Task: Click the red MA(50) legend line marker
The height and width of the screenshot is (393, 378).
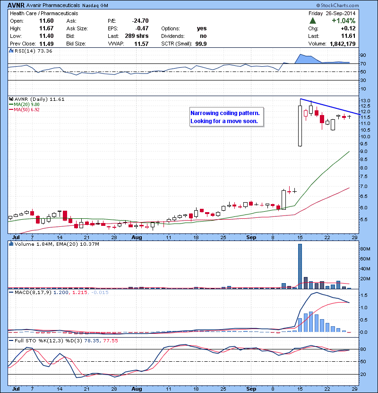Action: click(11, 110)
